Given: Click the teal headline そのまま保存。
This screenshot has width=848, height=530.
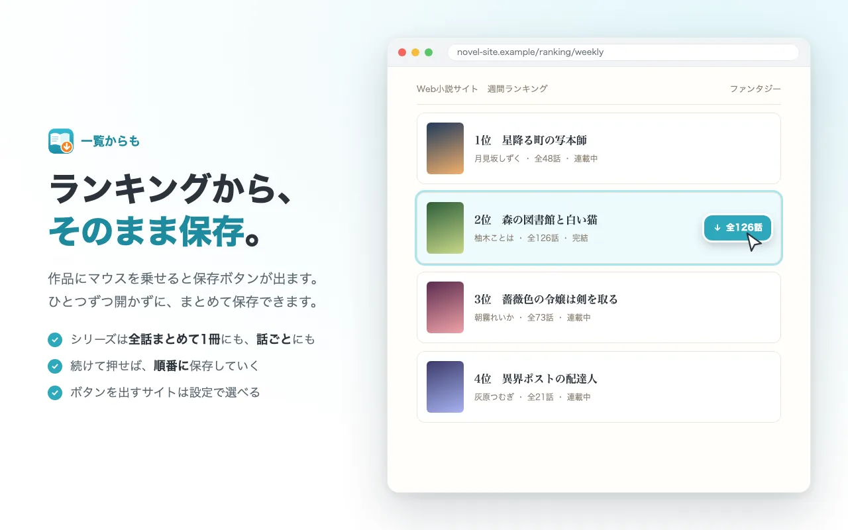Looking at the screenshot, I should click(154, 233).
